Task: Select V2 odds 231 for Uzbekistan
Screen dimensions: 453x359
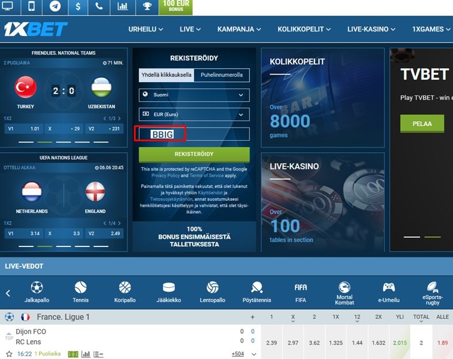Action: 104,129
